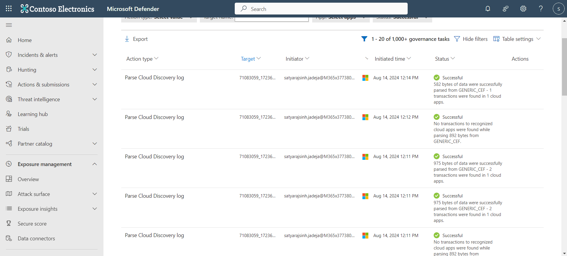Click the Data connectors icon
567x256 pixels.
(x=9, y=238)
